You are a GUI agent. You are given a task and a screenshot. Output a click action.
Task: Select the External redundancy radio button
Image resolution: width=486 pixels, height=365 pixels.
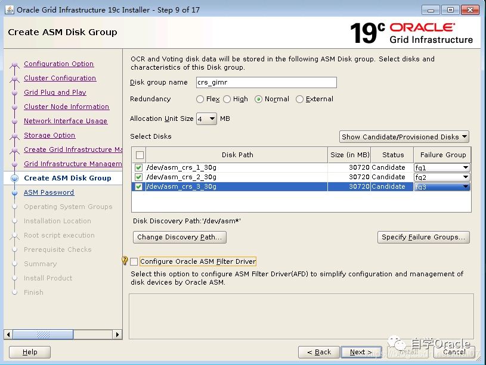click(x=299, y=99)
